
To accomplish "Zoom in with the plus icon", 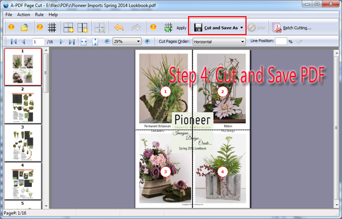I will pos(148,41).
